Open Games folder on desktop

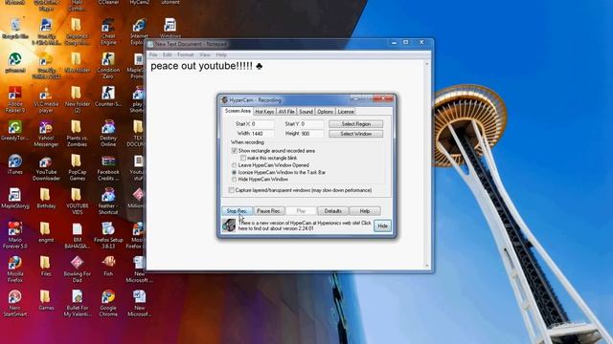[x=46, y=300]
